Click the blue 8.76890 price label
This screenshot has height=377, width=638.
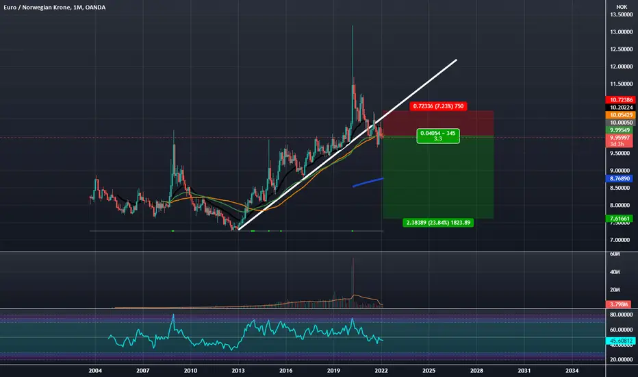[620, 178]
